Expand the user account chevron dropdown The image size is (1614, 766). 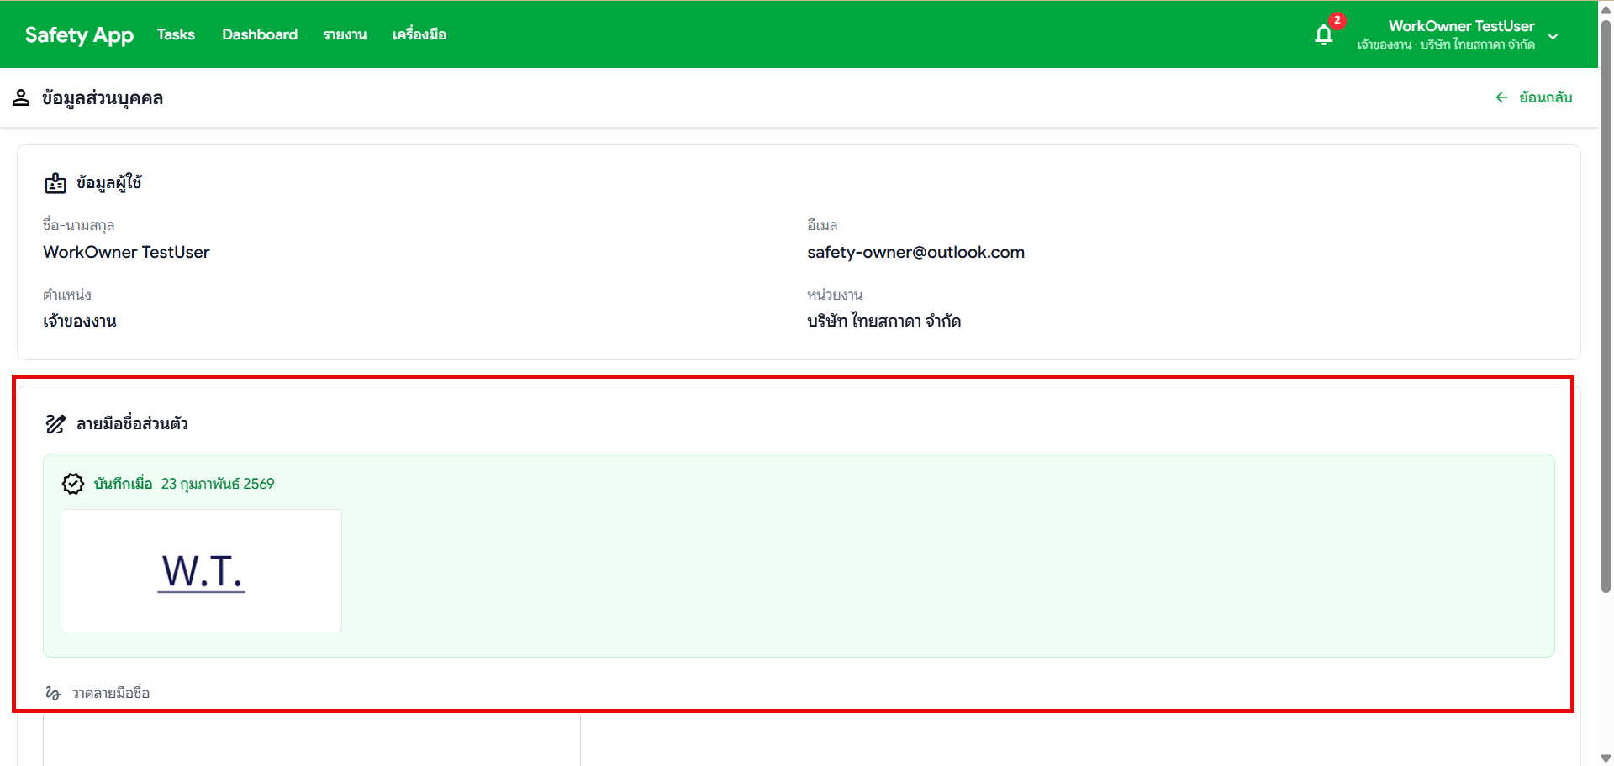[1553, 36]
